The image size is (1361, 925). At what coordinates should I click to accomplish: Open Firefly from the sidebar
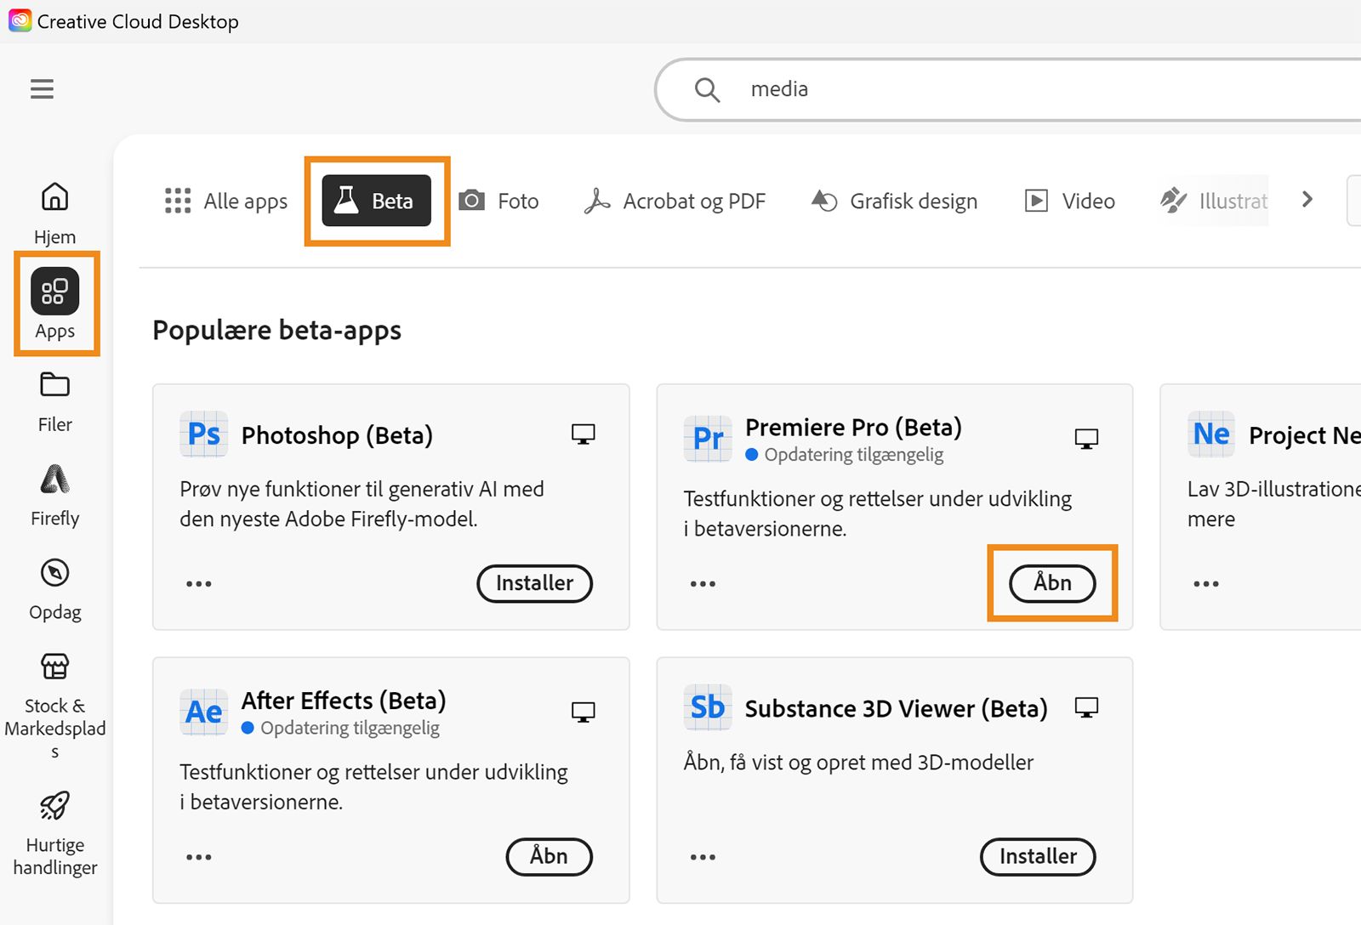[55, 496]
